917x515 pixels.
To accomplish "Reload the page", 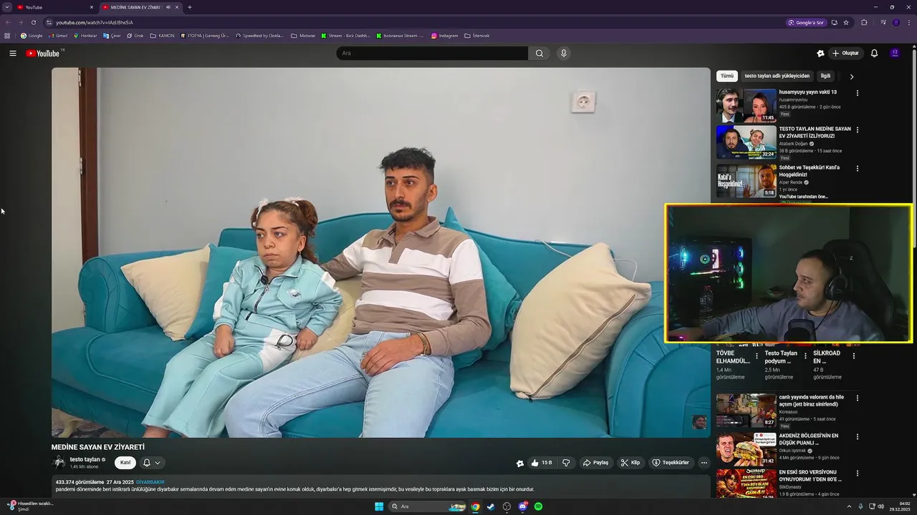I will point(33,22).
